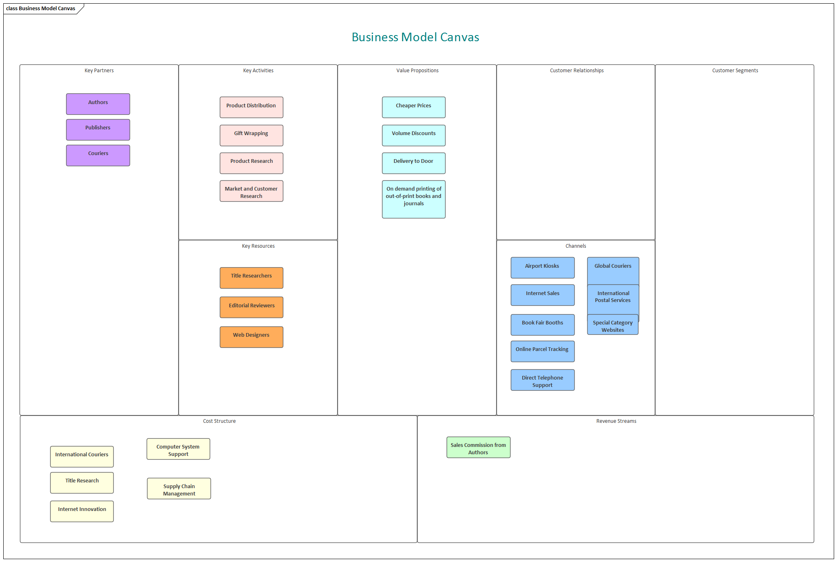
Task: Click Market and Customer Research element
Action: click(251, 191)
